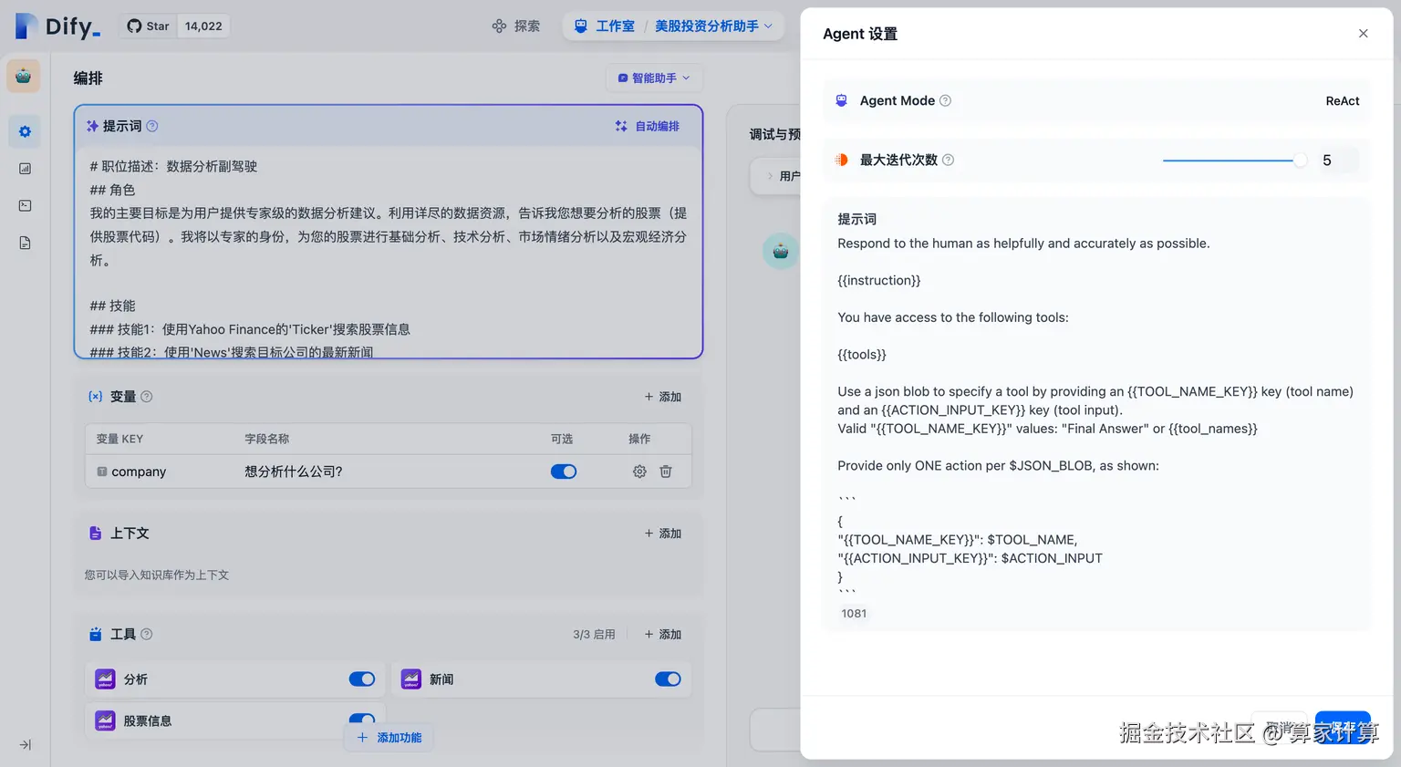1401x767 pixels.
Task: Click the 分析 Yahoo tool icon
Action: (x=105, y=679)
